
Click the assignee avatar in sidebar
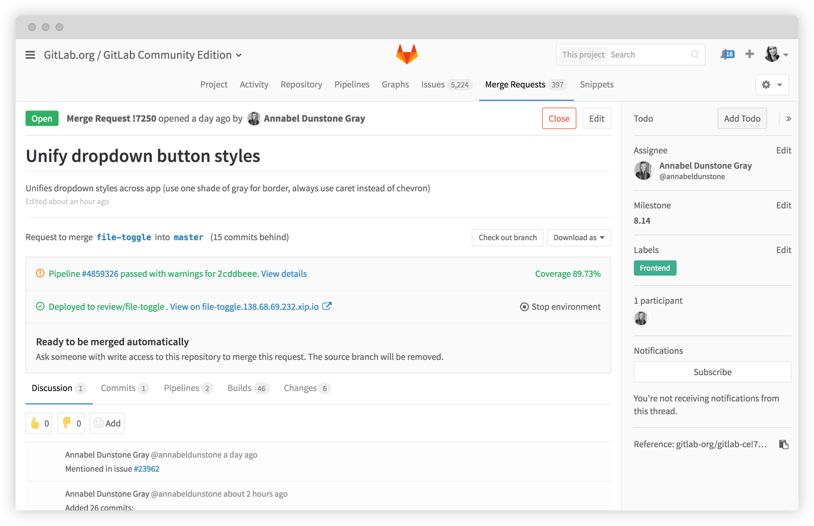click(643, 171)
